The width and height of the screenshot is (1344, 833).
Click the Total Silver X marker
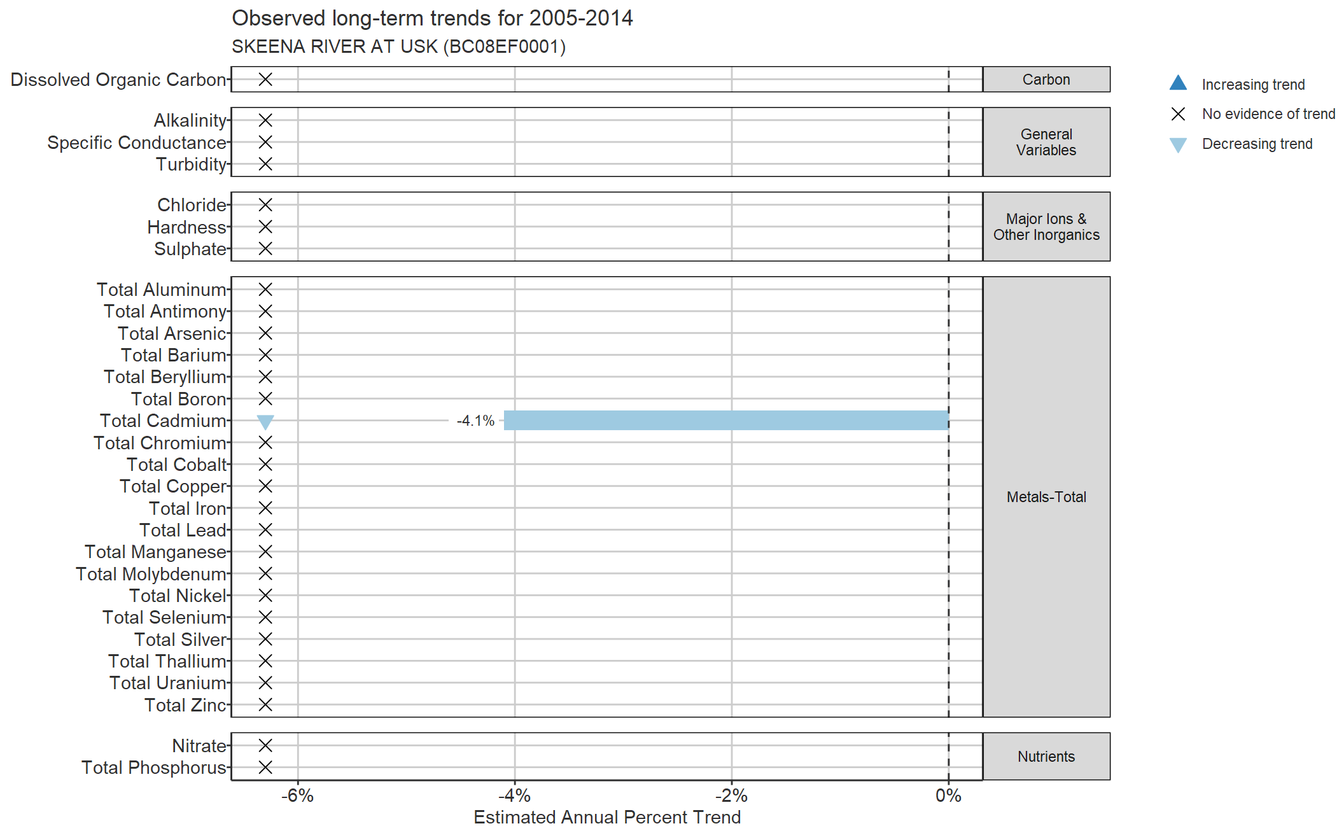(x=265, y=640)
